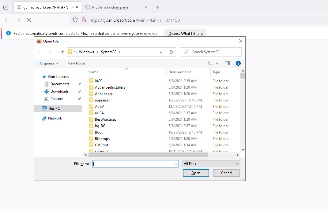Image resolution: width=328 pixels, height=209 pixels.
Task: Open view options dropdown arrow
Action: (217, 63)
